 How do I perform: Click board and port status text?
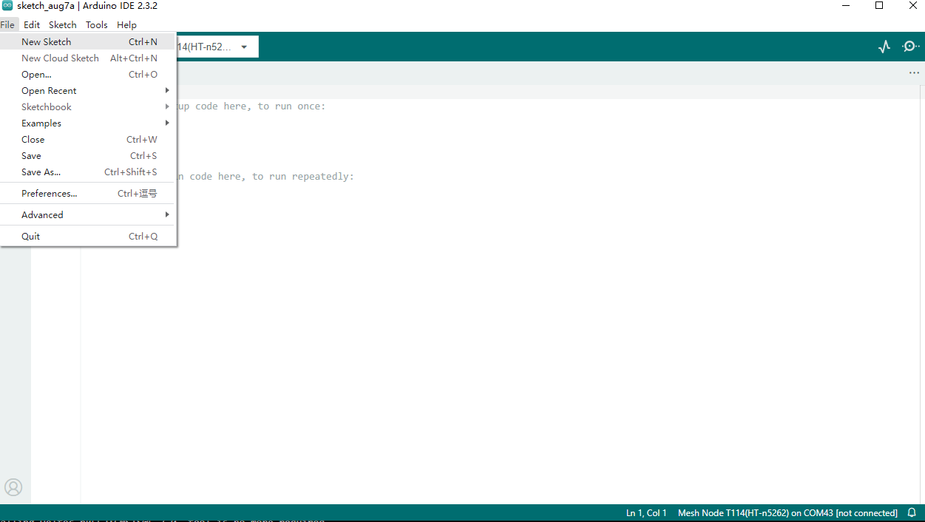(787, 513)
